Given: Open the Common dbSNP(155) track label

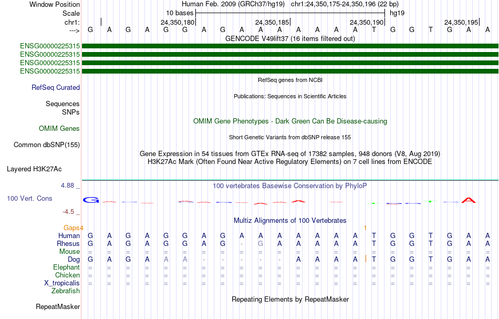Looking at the screenshot, I should point(47,145).
